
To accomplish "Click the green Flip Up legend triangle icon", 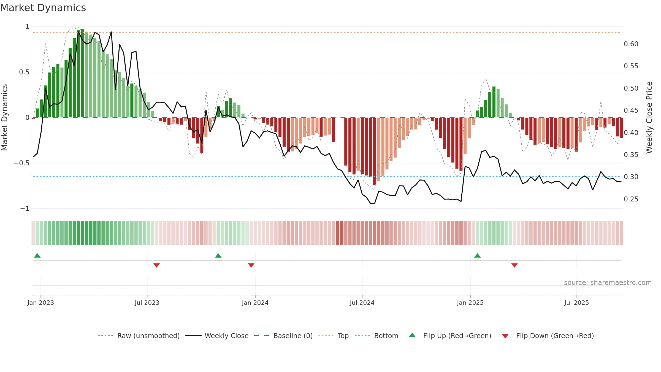I will [412, 335].
